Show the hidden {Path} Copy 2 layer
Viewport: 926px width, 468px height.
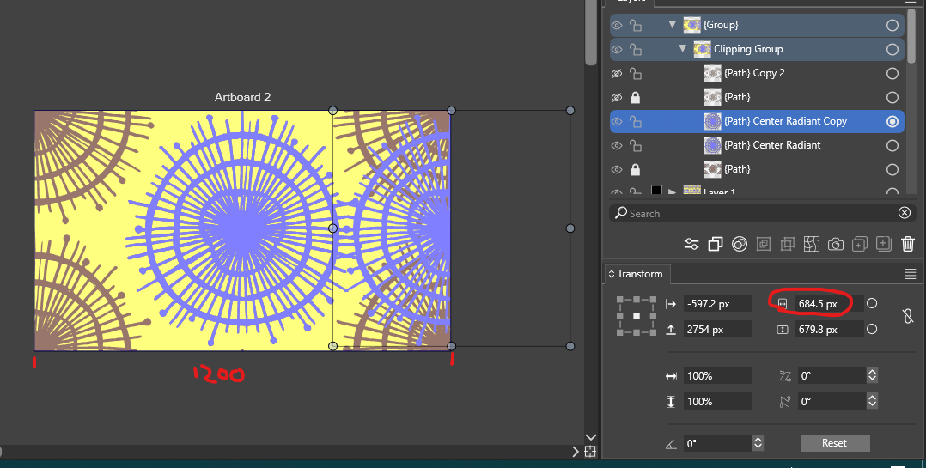click(617, 73)
